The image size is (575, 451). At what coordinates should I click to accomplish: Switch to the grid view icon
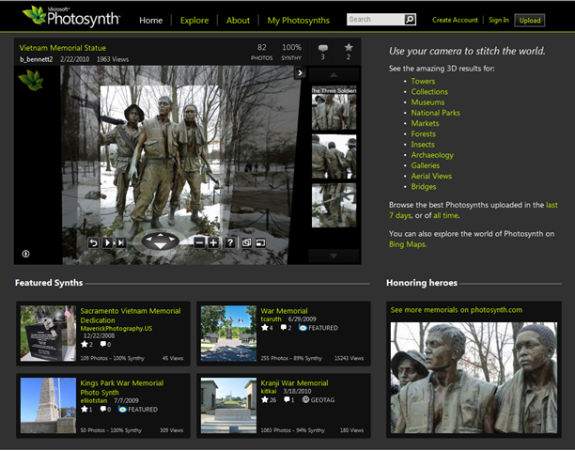245,242
